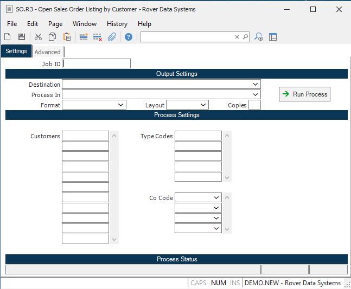
Task: Click the Cut scissors icon
Action: click(38, 37)
